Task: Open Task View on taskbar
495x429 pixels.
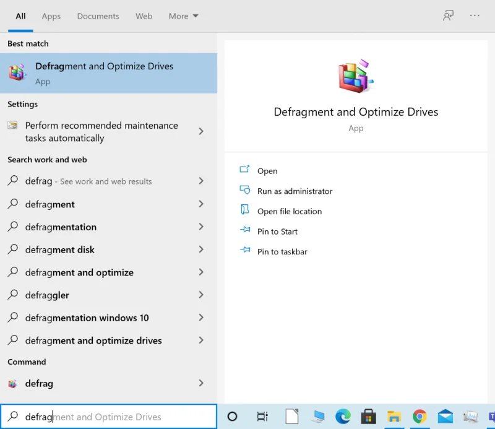Action: point(262,417)
